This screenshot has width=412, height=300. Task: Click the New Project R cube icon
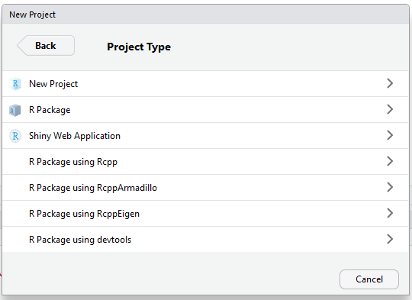[x=15, y=84]
